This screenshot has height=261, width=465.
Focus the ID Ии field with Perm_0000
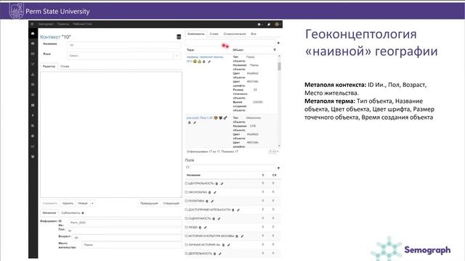[x=125, y=223]
